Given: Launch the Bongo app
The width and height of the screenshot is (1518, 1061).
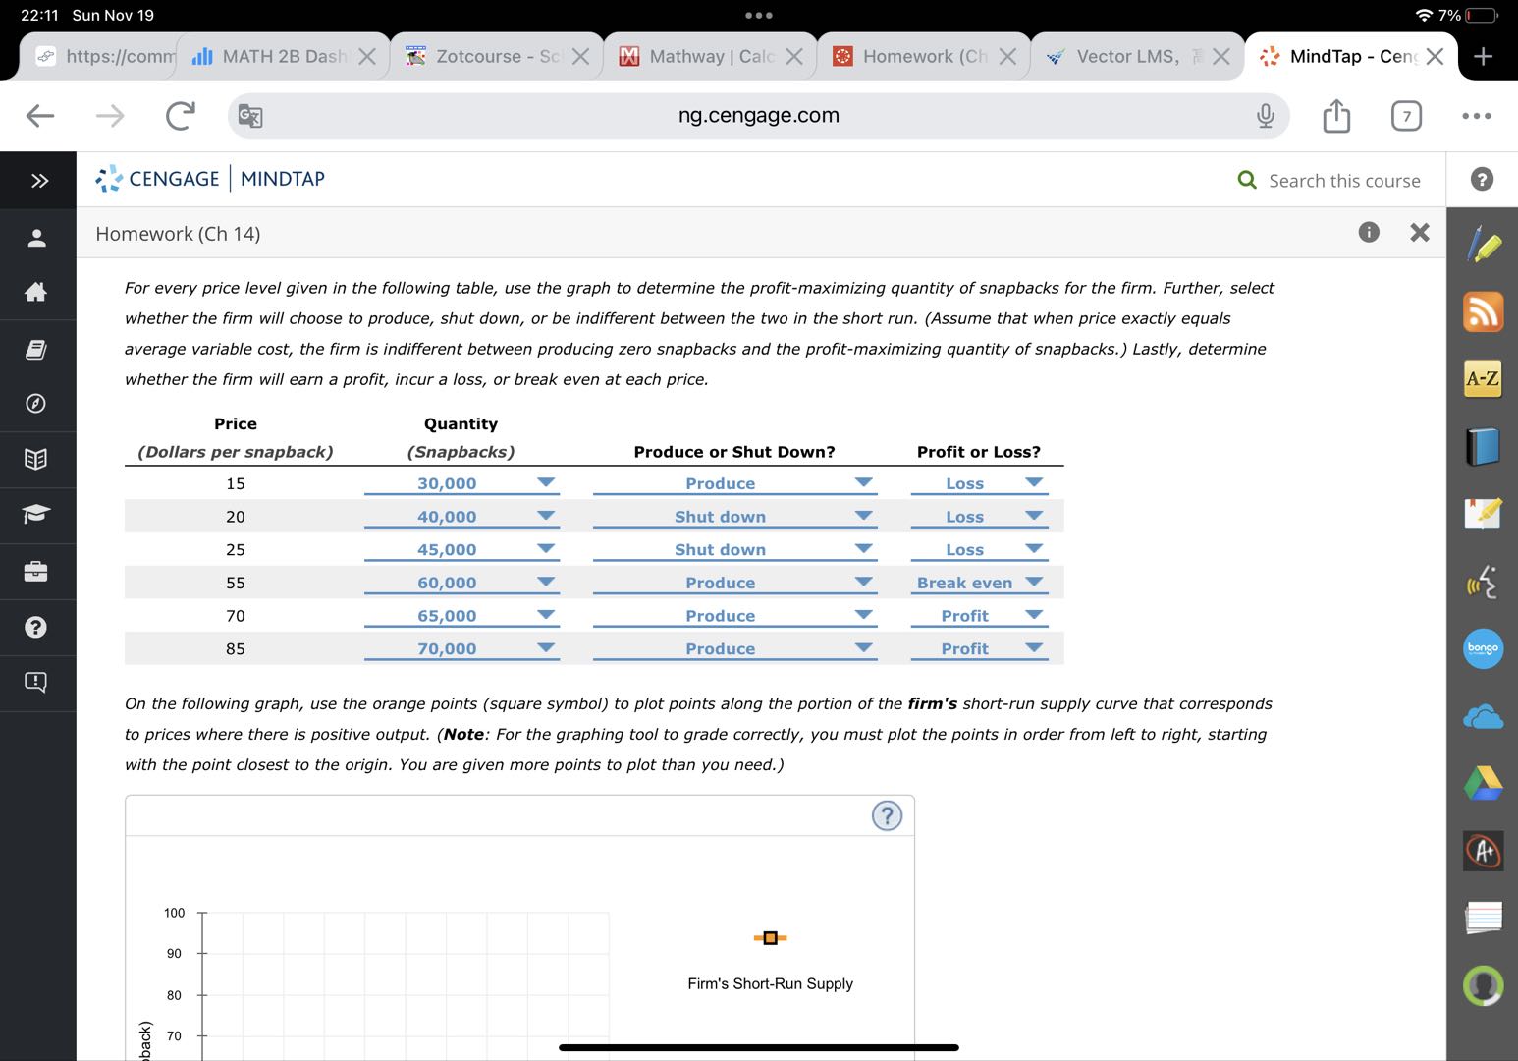Looking at the screenshot, I should click(1483, 648).
